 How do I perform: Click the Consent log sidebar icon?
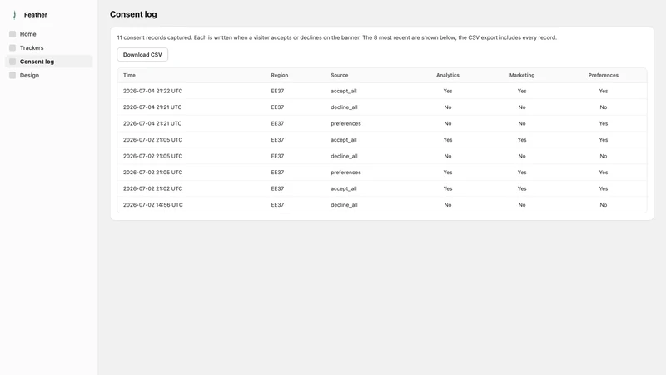[12, 62]
